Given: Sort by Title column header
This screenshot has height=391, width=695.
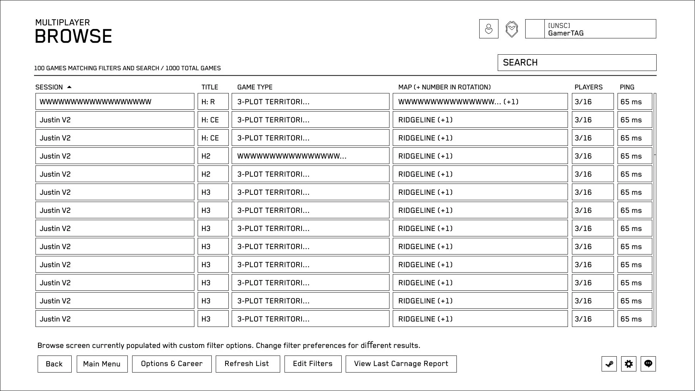Looking at the screenshot, I should (x=210, y=87).
